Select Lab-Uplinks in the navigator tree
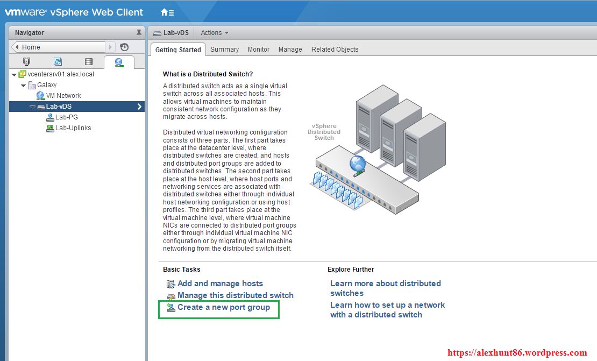 (x=73, y=128)
